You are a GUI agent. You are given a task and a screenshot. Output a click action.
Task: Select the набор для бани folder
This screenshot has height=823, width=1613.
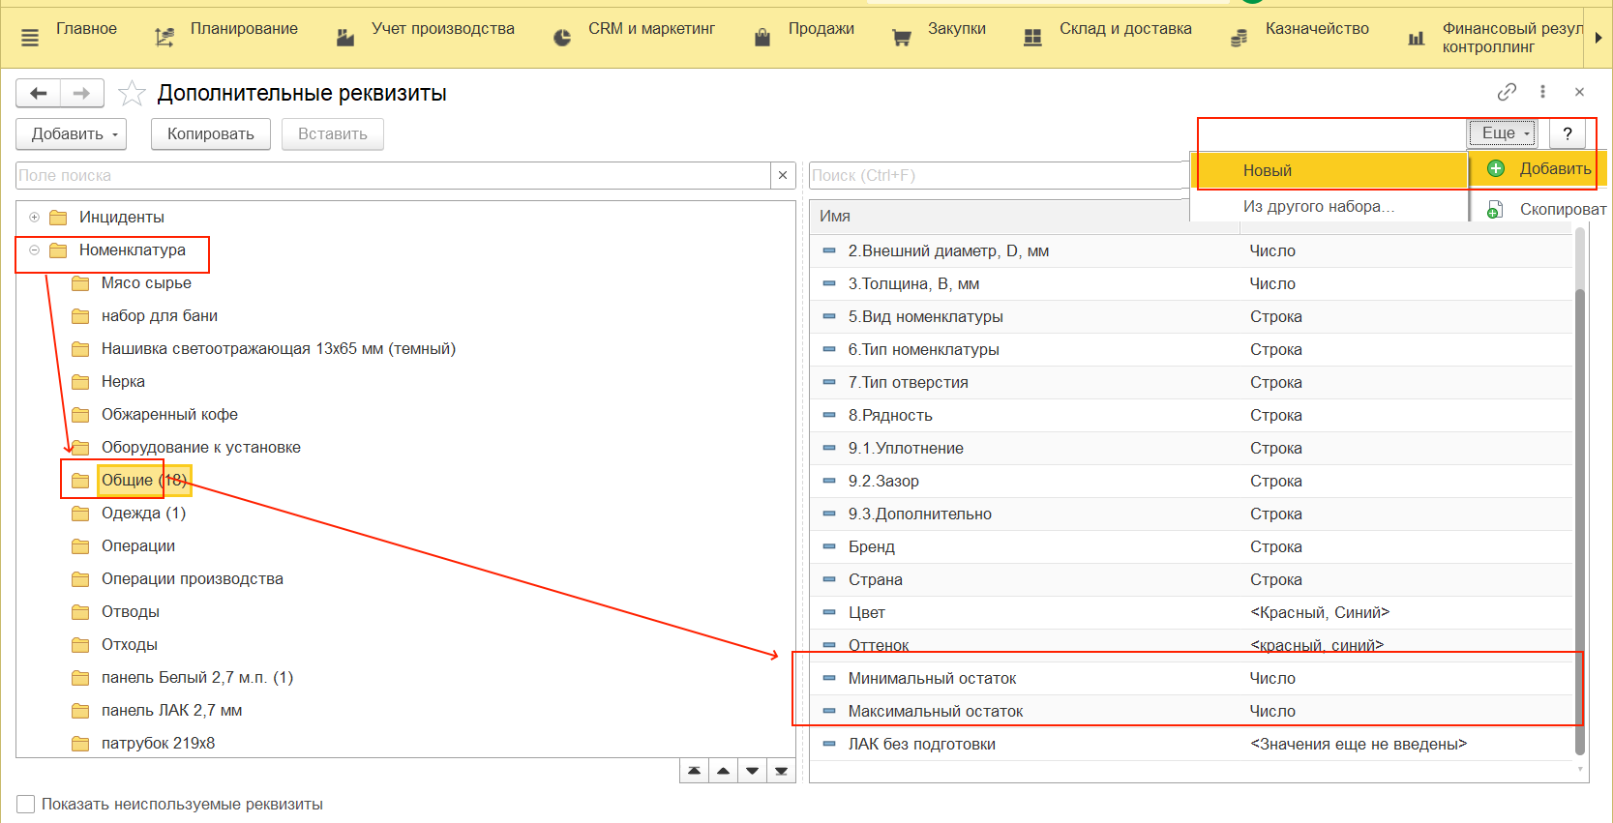(x=160, y=316)
